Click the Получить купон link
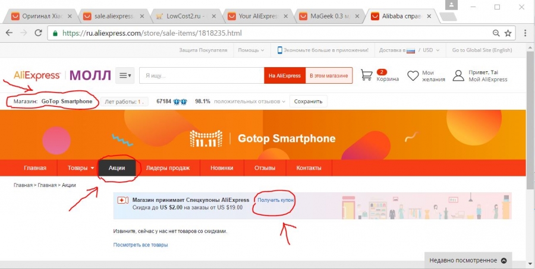This screenshot has width=535, height=269. (x=275, y=200)
